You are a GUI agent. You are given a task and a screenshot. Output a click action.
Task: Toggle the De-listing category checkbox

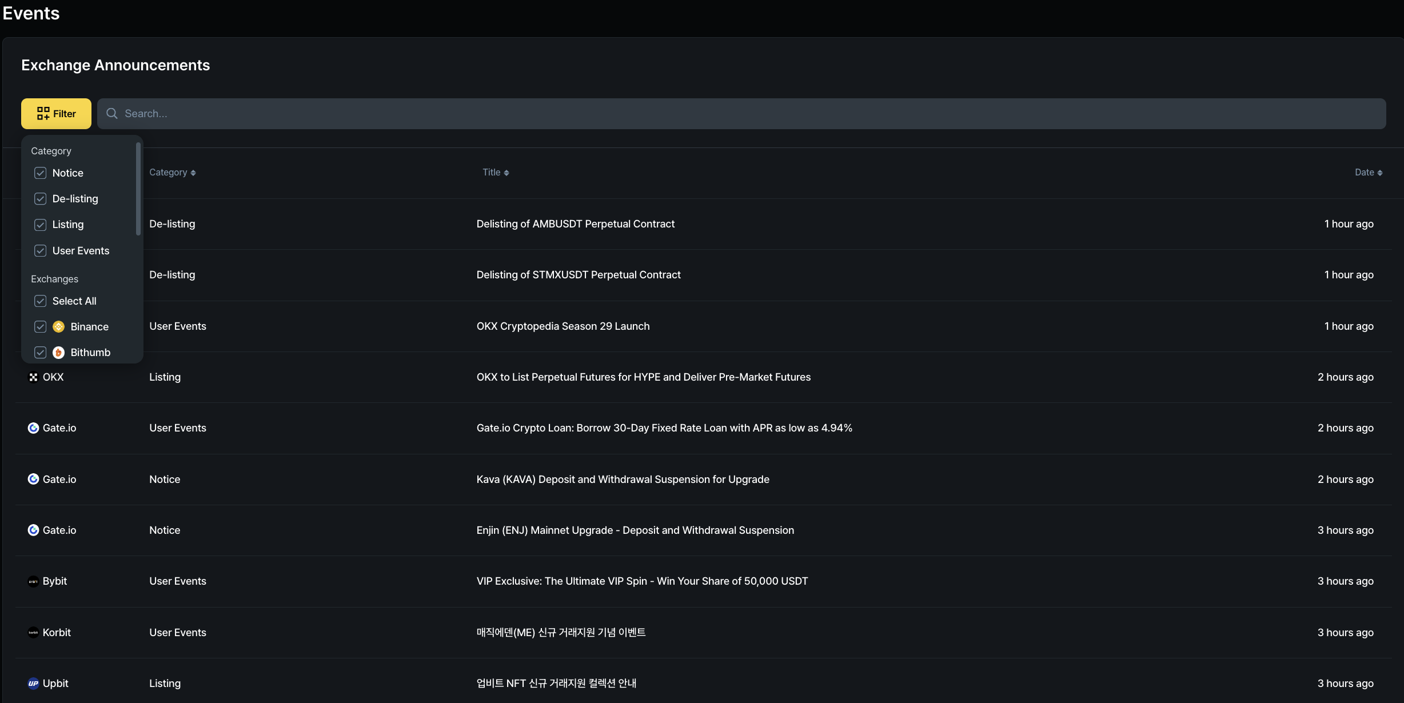[x=40, y=199]
